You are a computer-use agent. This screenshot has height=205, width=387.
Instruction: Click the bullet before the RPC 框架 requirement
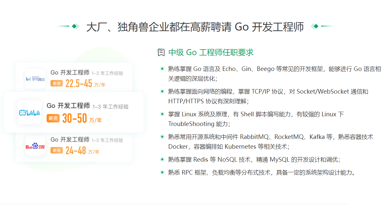[x=162, y=172]
